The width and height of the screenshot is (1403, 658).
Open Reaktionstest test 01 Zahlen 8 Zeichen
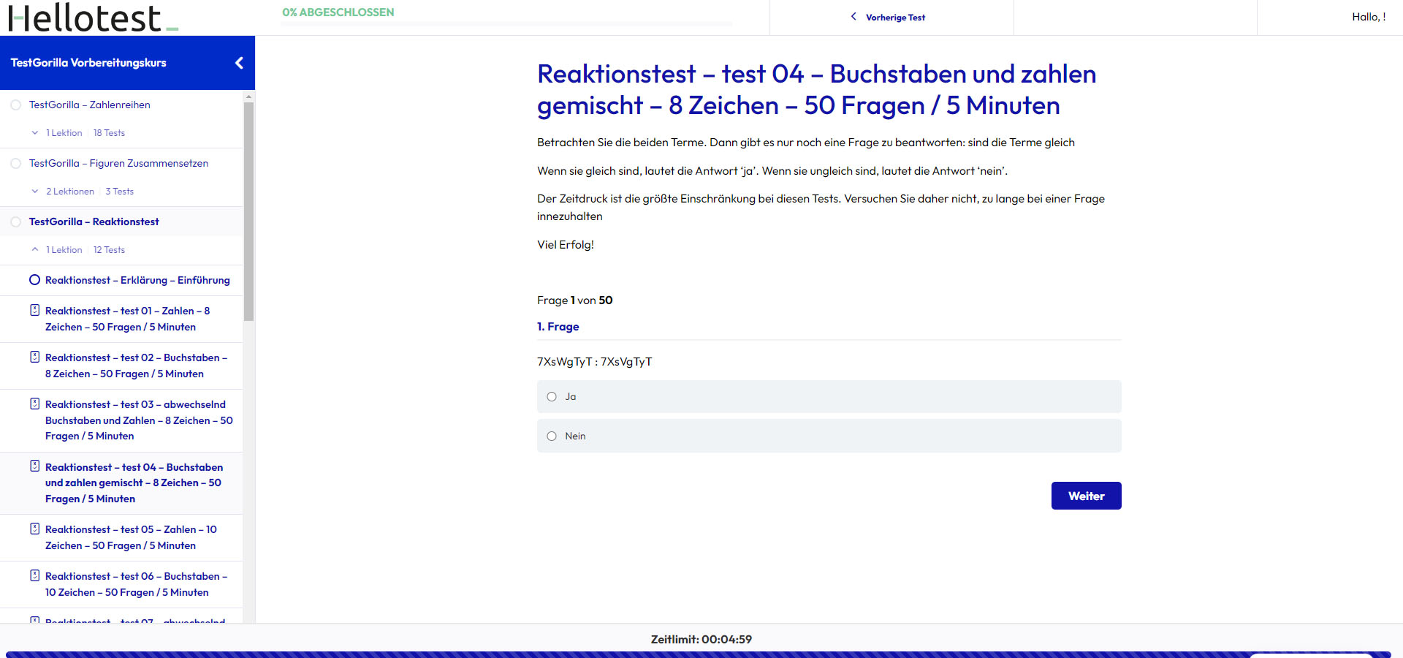[x=127, y=319]
